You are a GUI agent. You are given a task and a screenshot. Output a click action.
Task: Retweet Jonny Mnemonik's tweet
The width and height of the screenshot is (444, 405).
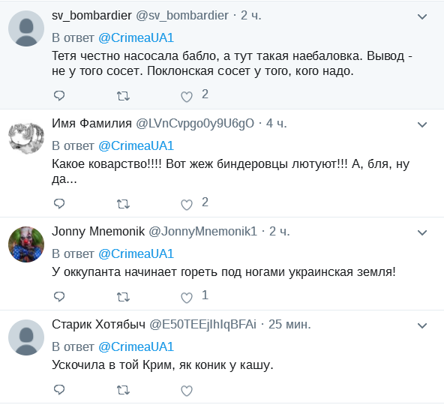[x=123, y=298]
